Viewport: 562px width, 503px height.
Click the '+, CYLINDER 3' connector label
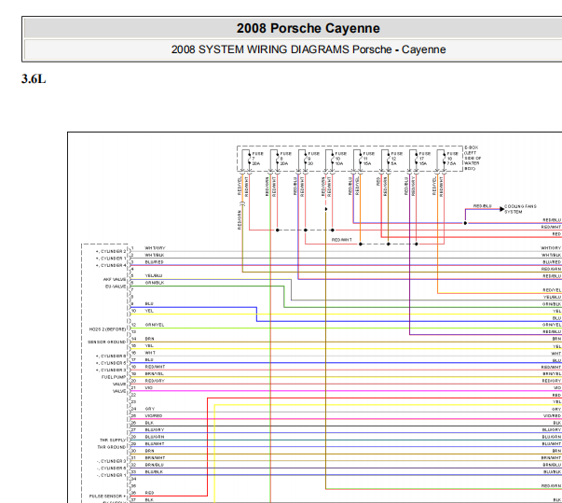coord(111,370)
